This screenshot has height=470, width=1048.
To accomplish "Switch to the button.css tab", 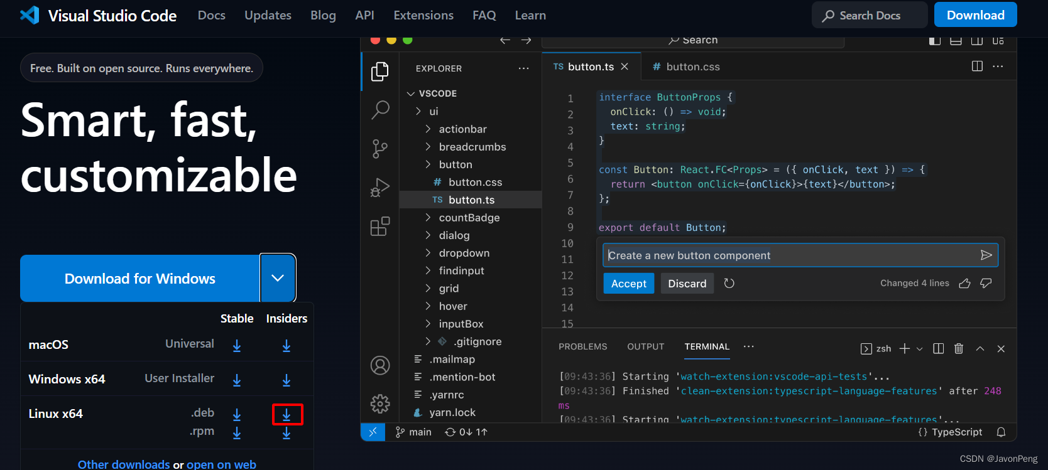I will [x=686, y=67].
